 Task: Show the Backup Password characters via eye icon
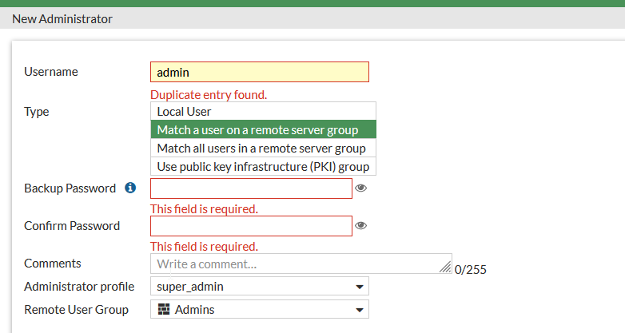tap(361, 188)
